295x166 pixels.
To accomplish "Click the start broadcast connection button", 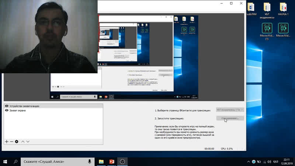I will pyautogui.click(x=230, y=118).
